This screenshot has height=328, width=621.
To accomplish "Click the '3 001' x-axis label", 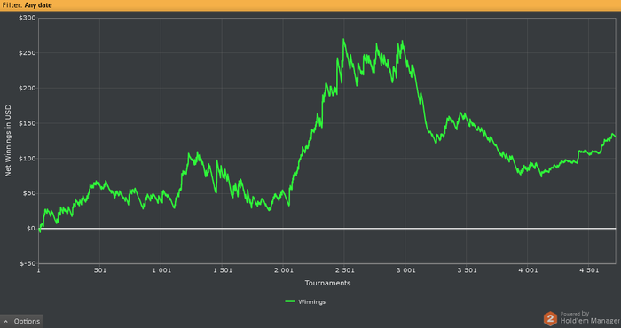I will [x=405, y=270].
